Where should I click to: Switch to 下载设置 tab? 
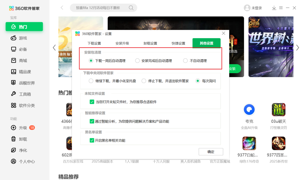click(94, 43)
